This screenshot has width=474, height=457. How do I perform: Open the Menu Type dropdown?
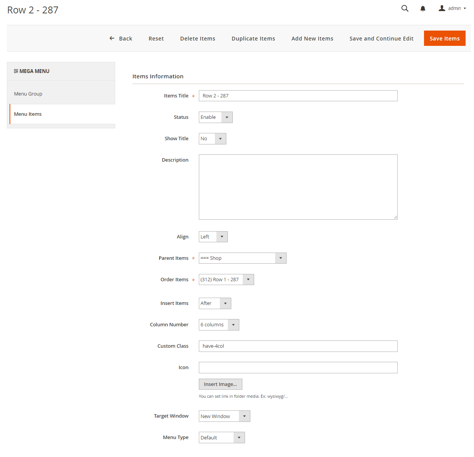click(222, 438)
